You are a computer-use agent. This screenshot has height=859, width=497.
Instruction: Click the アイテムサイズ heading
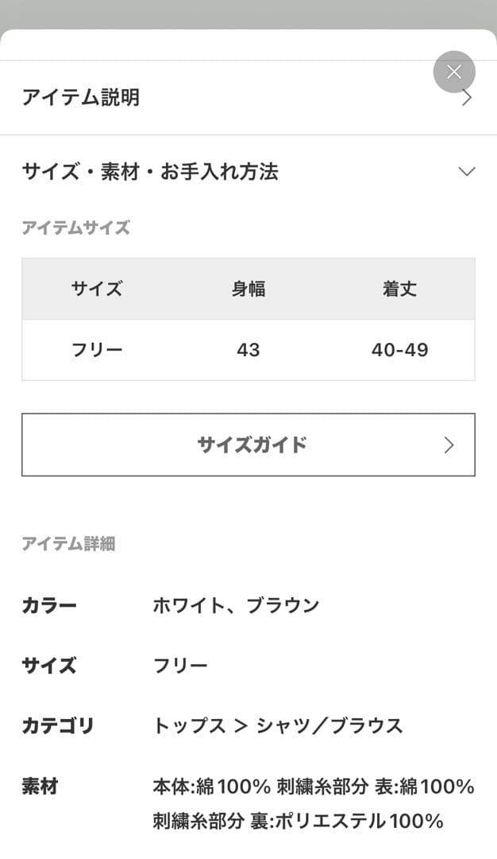tap(75, 228)
